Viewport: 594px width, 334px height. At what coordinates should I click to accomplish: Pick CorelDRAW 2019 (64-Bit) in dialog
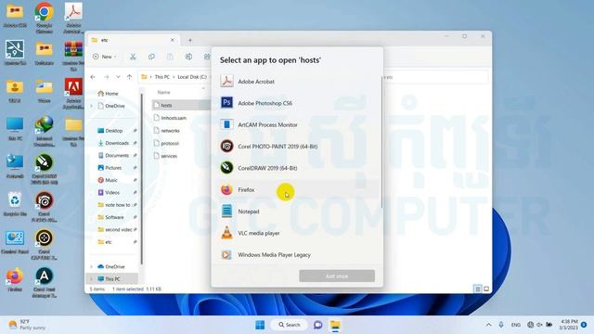(x=297, y=168)
